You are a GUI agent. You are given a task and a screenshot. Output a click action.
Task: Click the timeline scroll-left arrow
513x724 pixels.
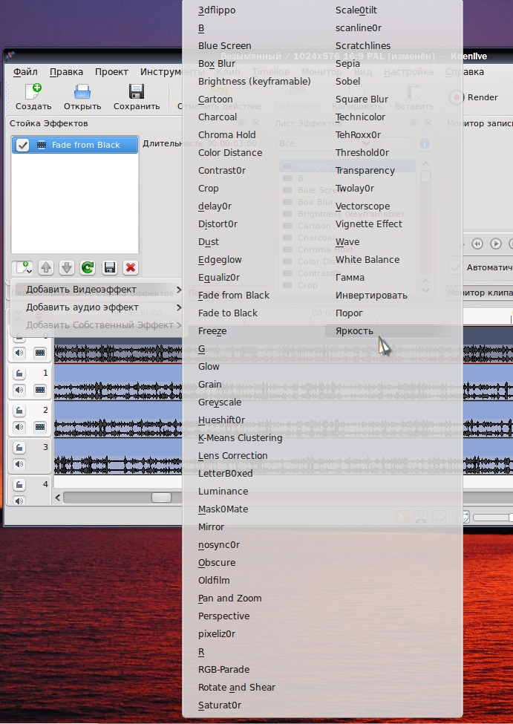pyautogui.click(x=58, y=498)
